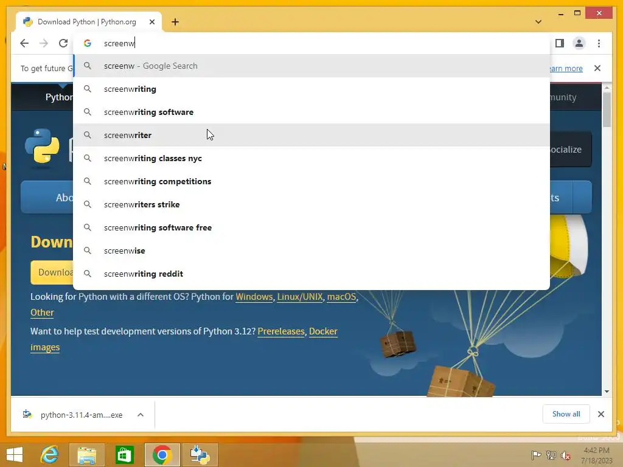The height and width of the screenshot is (467, 623).
Task: Expand the tab search chevron
Action: (538, 22)
